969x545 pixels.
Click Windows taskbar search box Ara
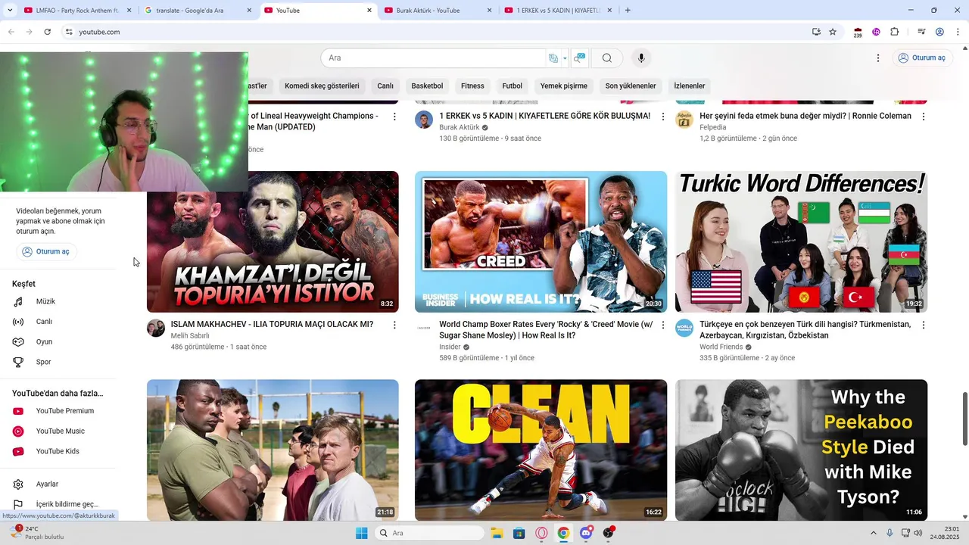coord(429,533)
